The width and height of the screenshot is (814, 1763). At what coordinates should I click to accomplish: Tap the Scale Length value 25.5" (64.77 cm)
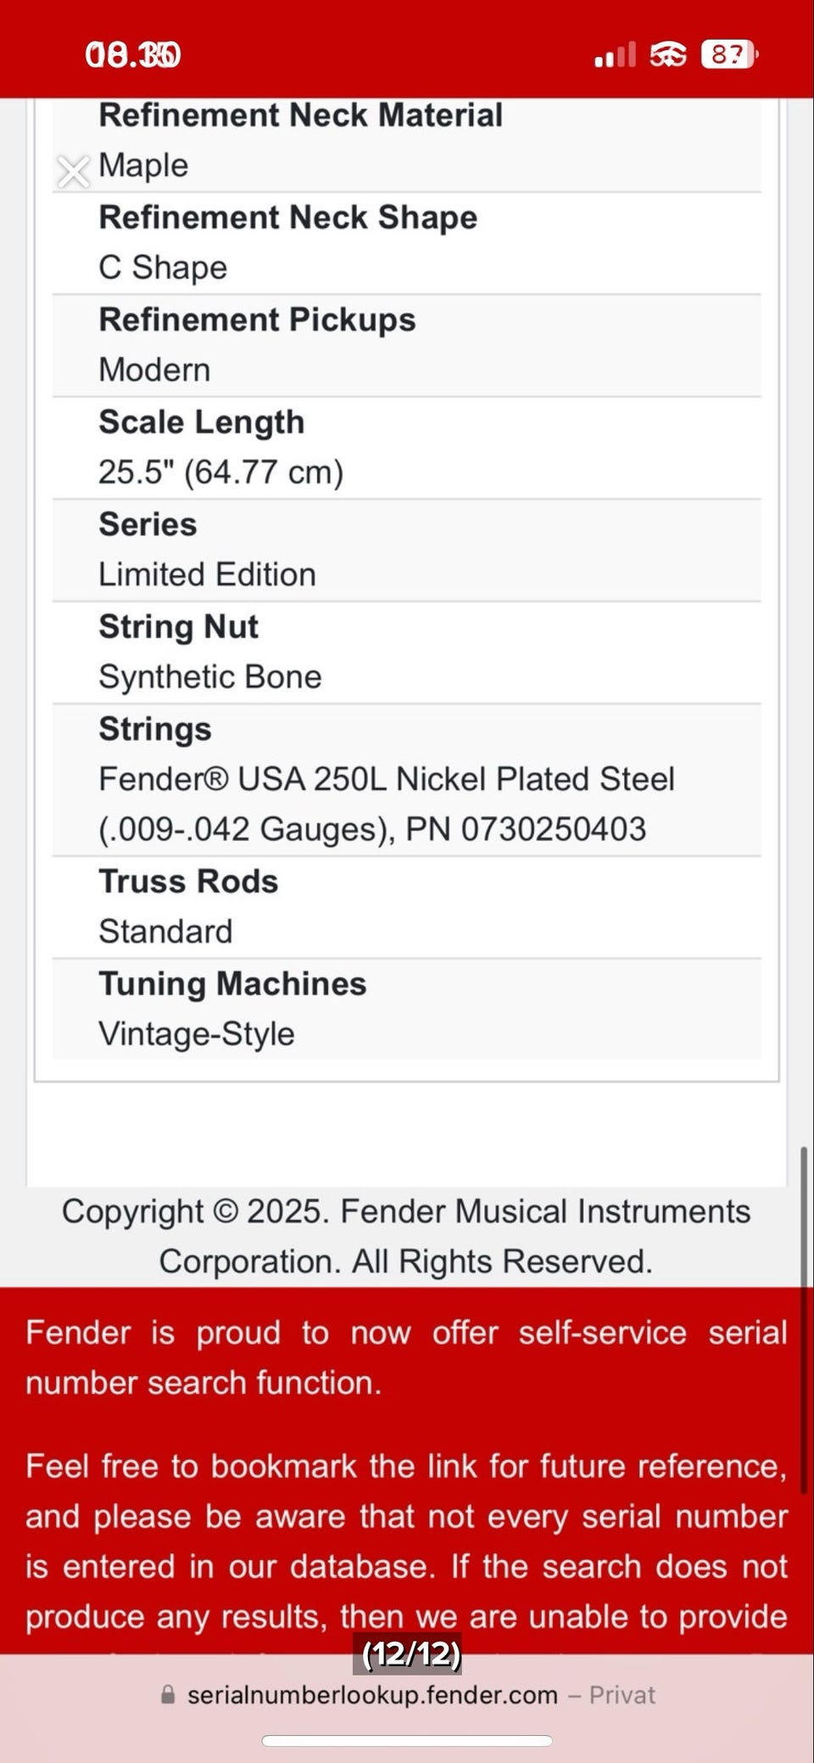pyautogui.click(x=220, y=473)
